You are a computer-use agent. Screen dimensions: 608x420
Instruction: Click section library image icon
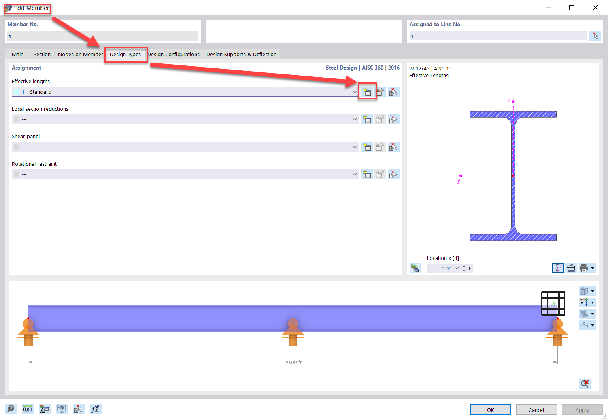coord(415,268)
